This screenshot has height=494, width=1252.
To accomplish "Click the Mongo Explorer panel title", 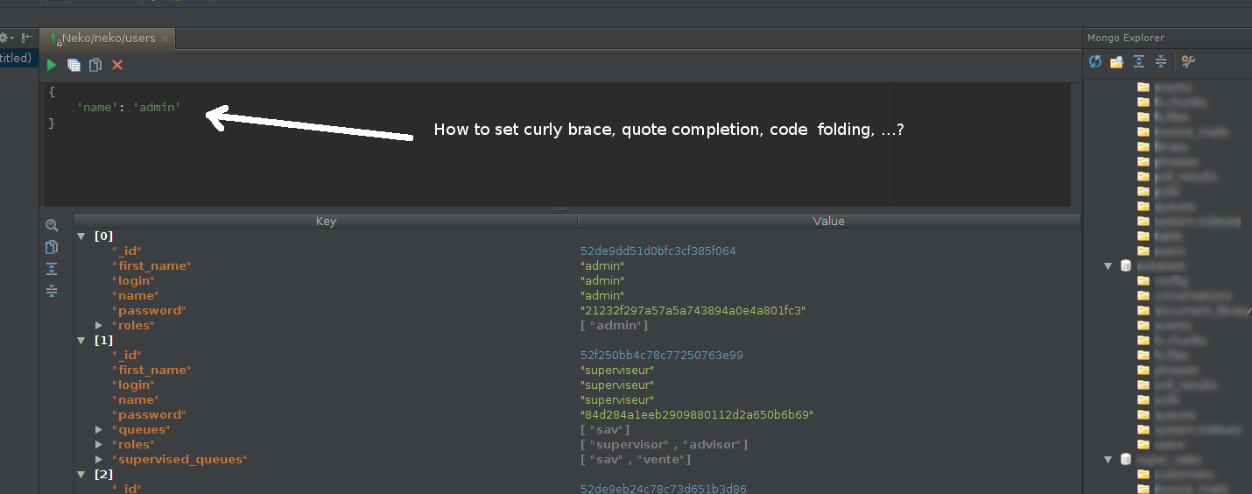I will coord(1126,38).
